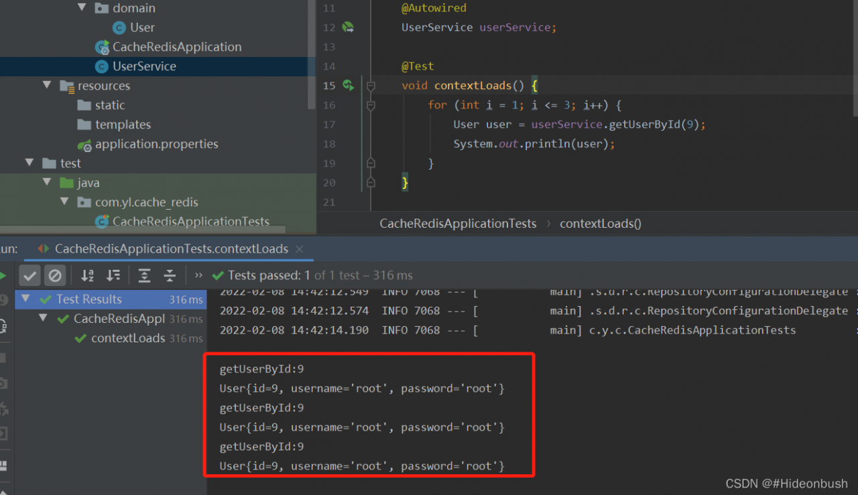This screenshot has width=858, height=495.
Task: Select the templates folder
Action: point(123,125)
